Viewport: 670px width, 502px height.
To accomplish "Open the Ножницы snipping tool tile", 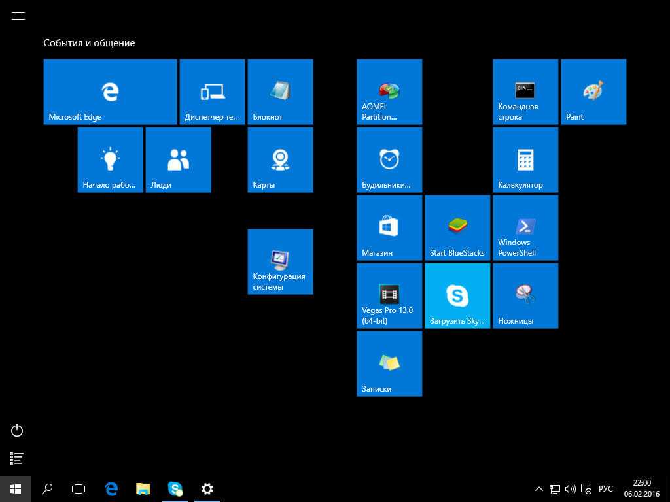I will point(525,295).
